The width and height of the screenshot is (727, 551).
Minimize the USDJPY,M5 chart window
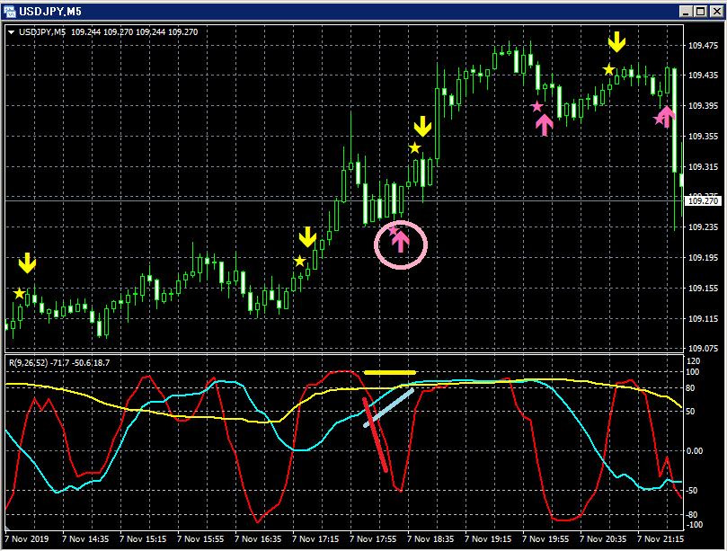point(687,12)
